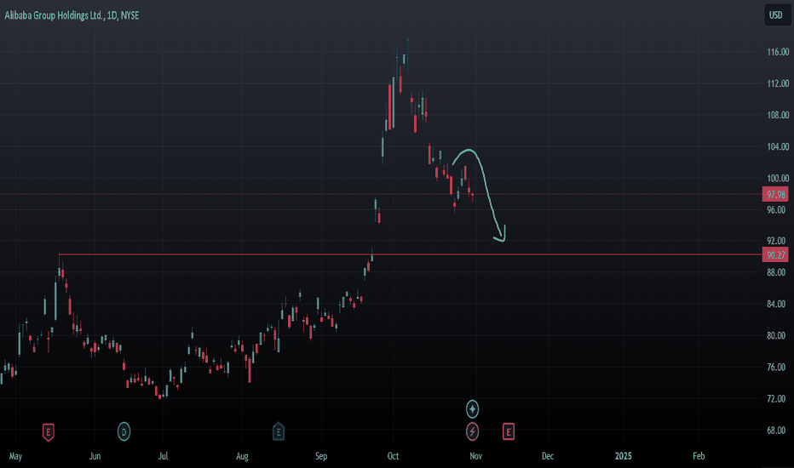Click the Alibaba Group Holdings Ltd. symbol title
794x468 pixels.
(x=72, y=15)
